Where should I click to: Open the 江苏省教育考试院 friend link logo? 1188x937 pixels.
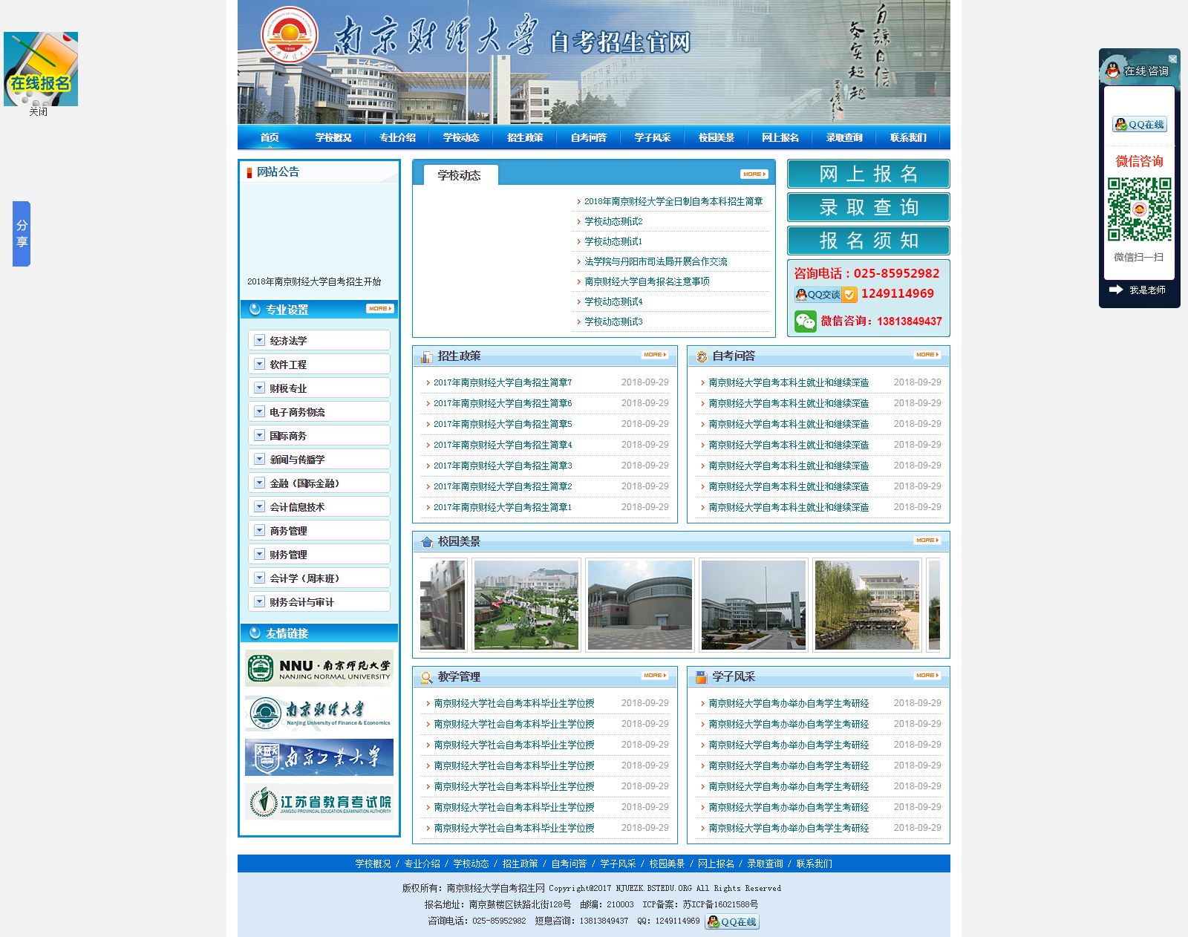[x=319, y=802]
